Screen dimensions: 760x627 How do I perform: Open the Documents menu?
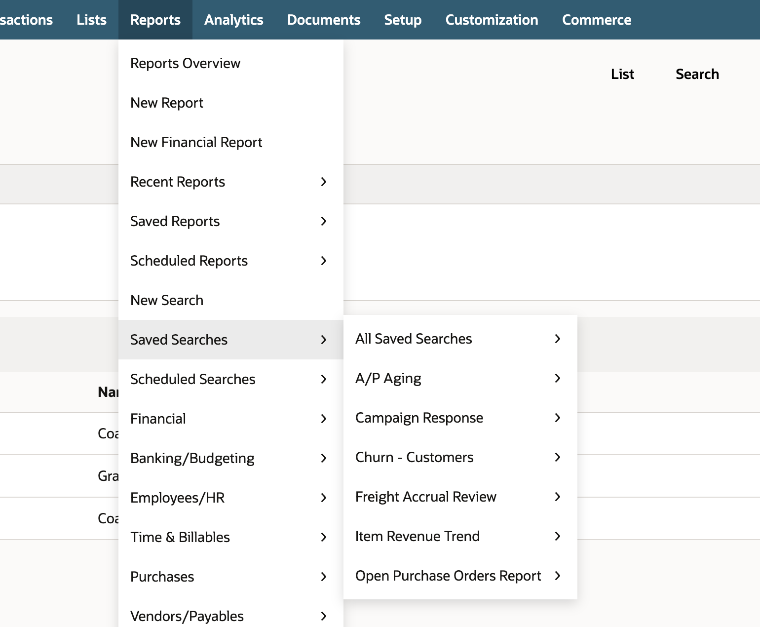(324, 20)
